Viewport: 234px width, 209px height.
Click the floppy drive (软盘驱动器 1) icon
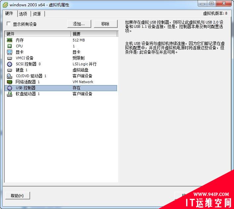(10, 94)
